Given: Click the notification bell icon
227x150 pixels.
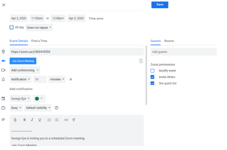Looking at the screenshot, I should 3,79.
